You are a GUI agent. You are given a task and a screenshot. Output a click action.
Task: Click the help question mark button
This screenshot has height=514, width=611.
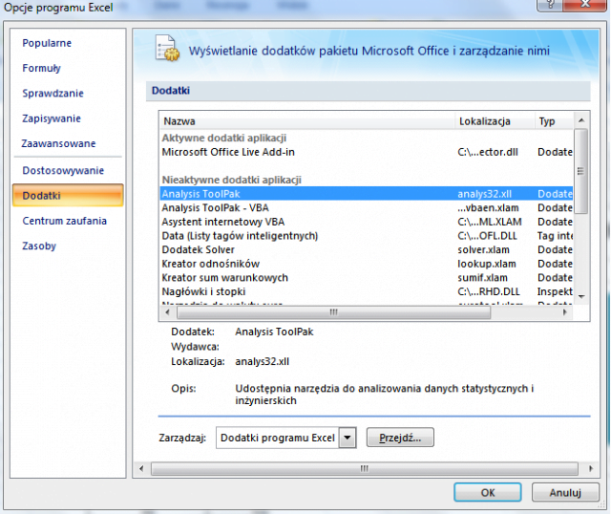(x=549, y=7)
